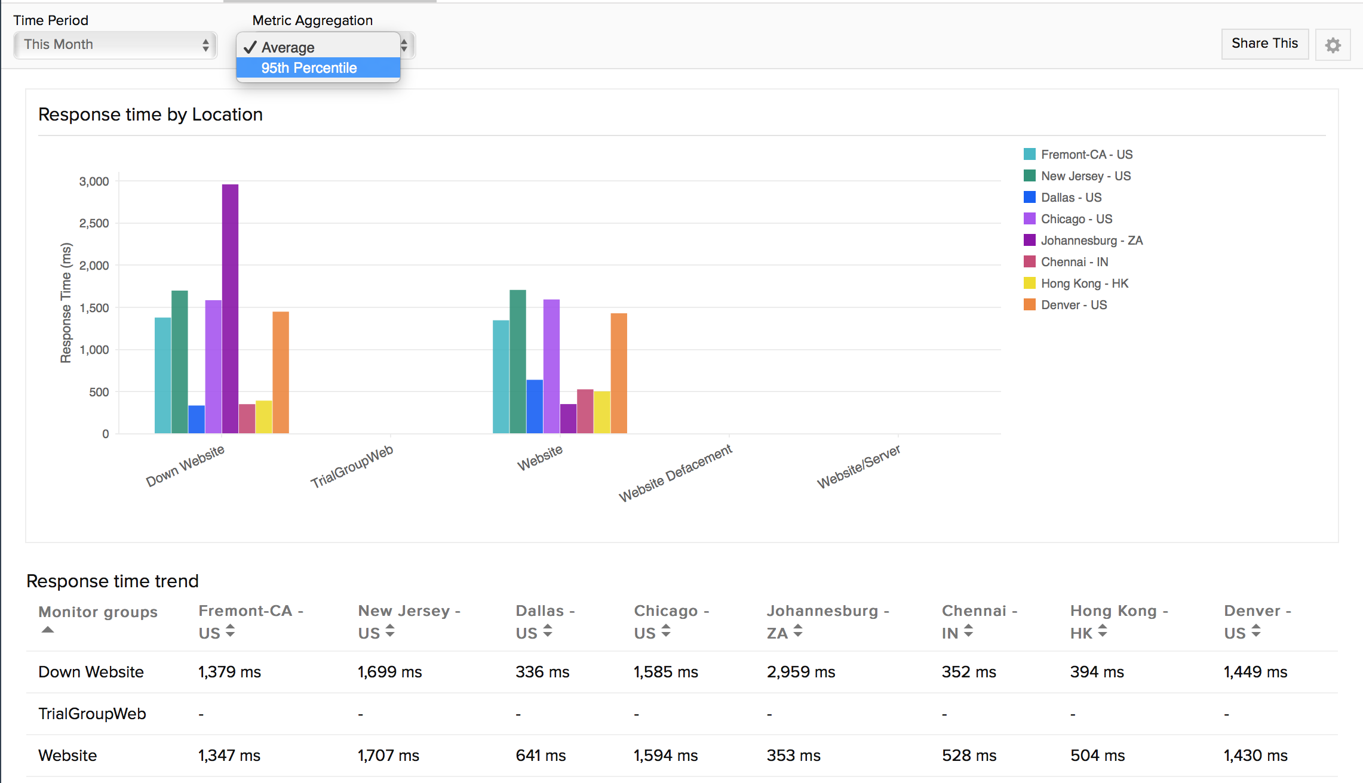Toggle Denver - US legend series
This screenshot has height=783, width=1363.
[x=1073, y=305]
